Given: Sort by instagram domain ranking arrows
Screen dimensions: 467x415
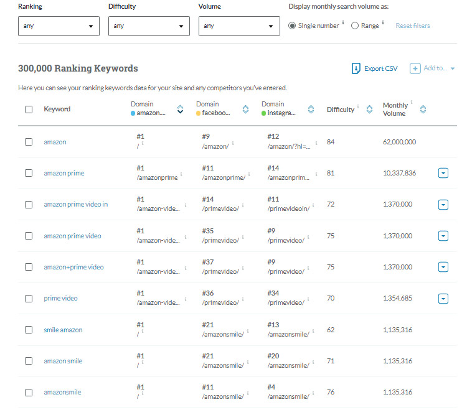Looking at the screenshot, I should point(311,110).
